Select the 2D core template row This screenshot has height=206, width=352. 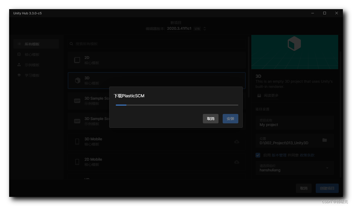(x=156, y=60)
